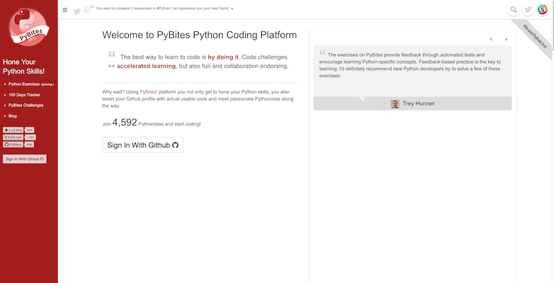Click the 4,592 Pythonistas count
554x283 pixels.
click(125, 122)
